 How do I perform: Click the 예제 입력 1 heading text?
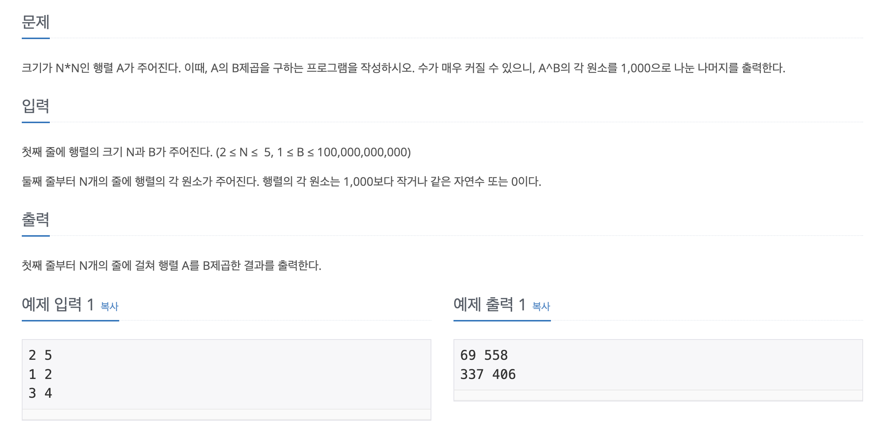tap(58, 304)
